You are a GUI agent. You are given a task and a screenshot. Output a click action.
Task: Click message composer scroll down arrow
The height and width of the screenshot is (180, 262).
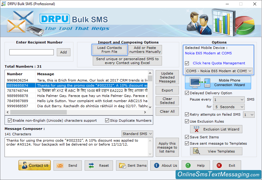(150, 154)
